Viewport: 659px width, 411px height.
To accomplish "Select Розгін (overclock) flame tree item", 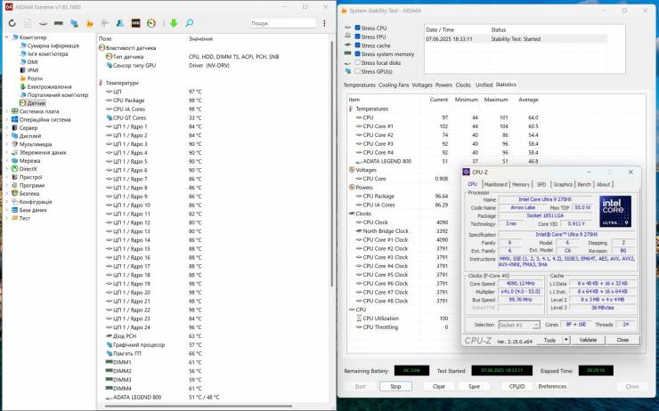I will pyautogui.click(x=35, y=78).
